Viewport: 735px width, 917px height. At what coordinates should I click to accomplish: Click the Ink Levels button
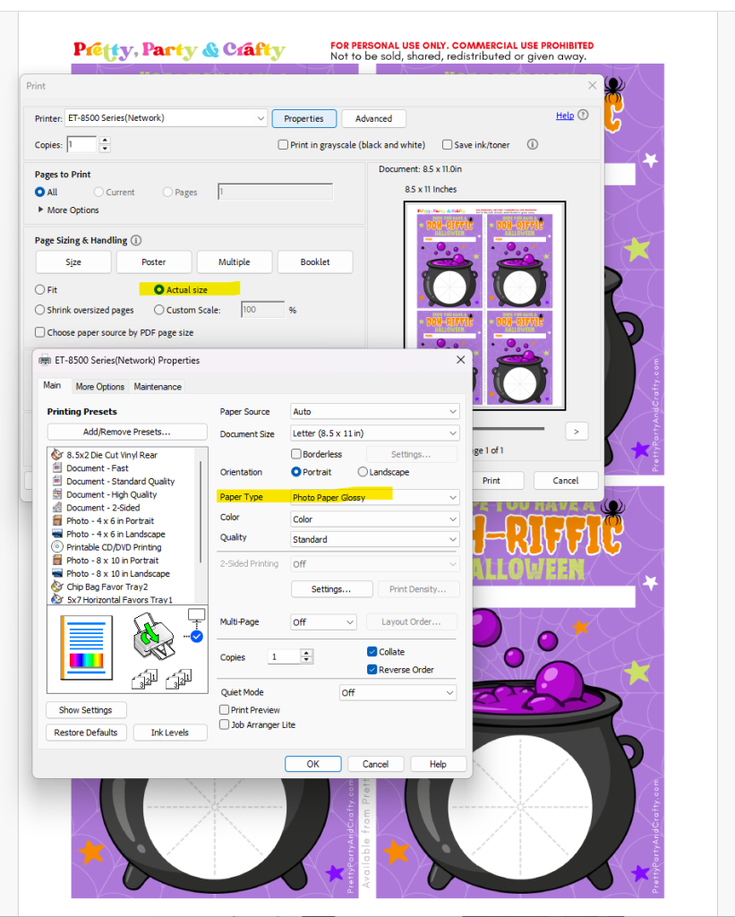(x=170, y=733)
